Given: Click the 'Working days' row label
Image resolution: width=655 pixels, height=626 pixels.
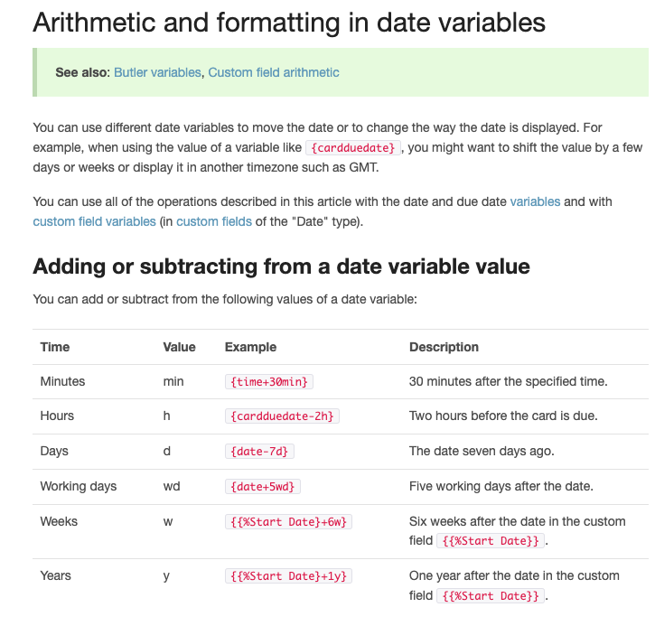Looking at the screenshot, I should (79, 487).
